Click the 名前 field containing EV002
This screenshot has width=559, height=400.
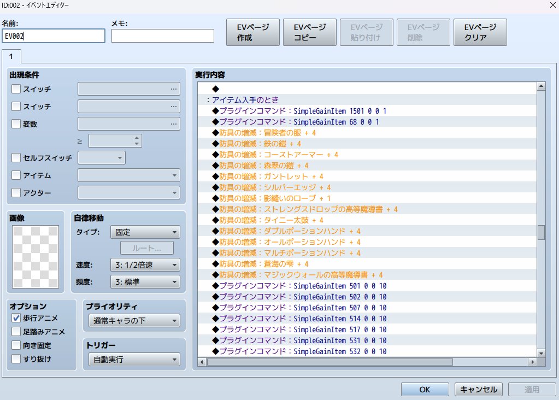click(54, 36)
